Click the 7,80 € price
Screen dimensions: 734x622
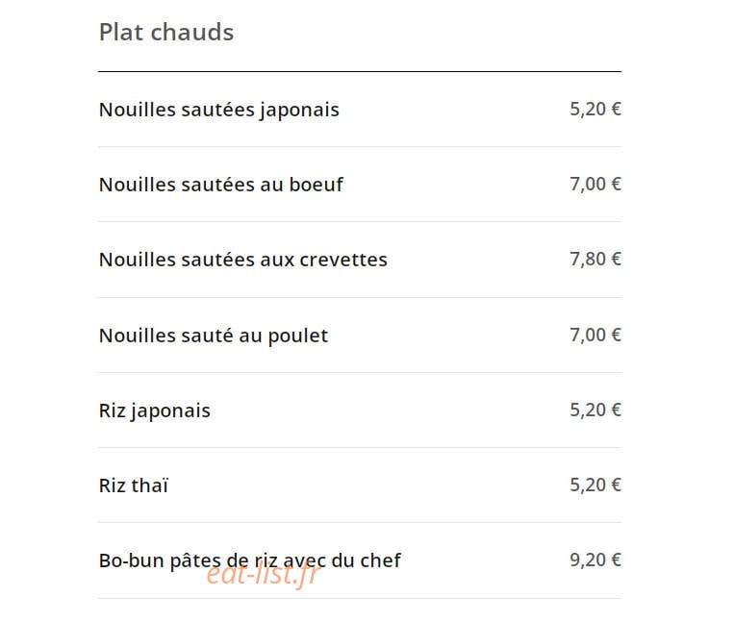pos(595,259)
